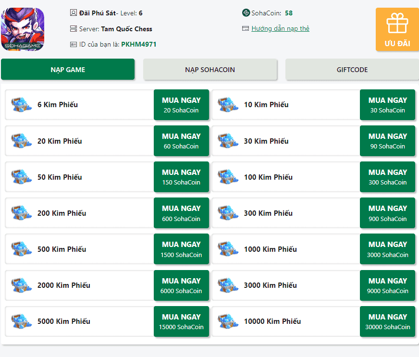Click the 10000 Kim Phiếu chest icon
419x357 pixels.
pyautogui.click(x=228, y=321)
